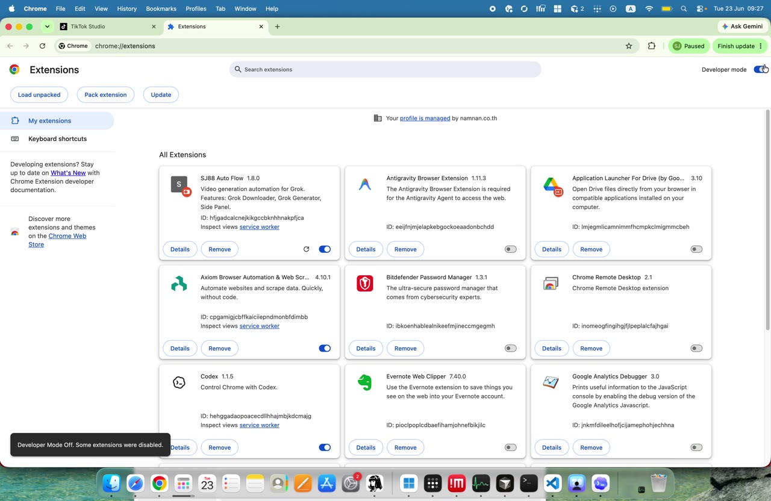Image resolution: width=771 pixels, height=501 pixels.
Task: Click the Axiom Browser Automation icon
Action: coord(179,284)
